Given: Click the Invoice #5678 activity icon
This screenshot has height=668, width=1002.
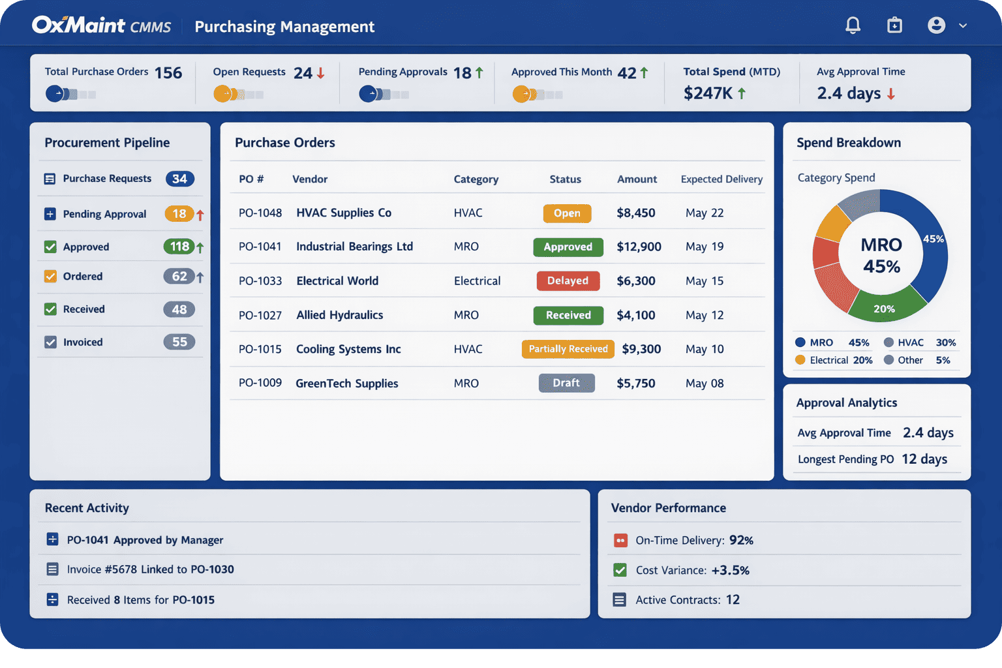Looking at the screenshot, I should 52,569.
